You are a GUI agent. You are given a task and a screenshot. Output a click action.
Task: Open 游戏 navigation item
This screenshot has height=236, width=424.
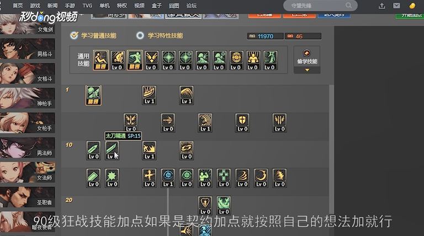[x=35, y=6]
